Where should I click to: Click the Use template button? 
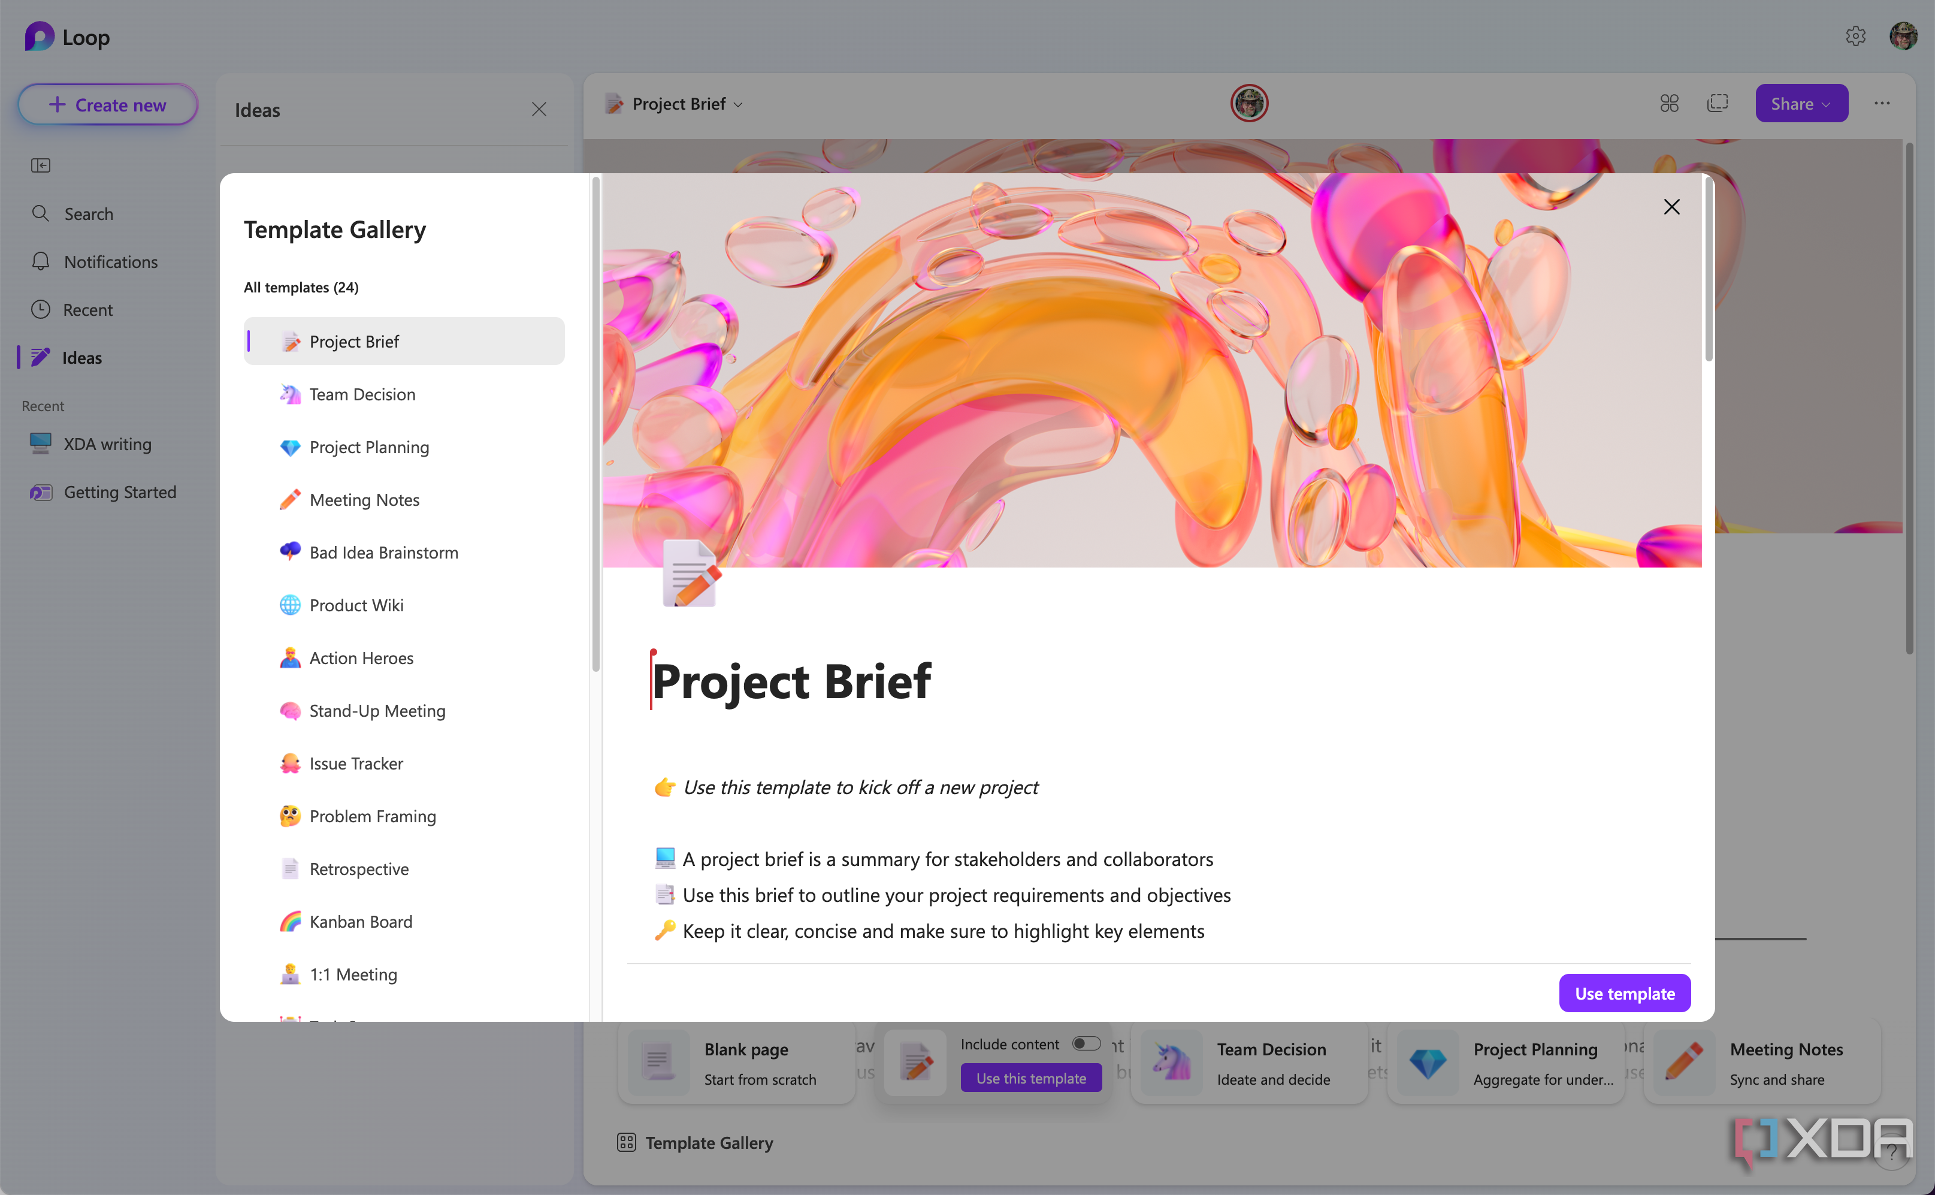[1625, 992]
